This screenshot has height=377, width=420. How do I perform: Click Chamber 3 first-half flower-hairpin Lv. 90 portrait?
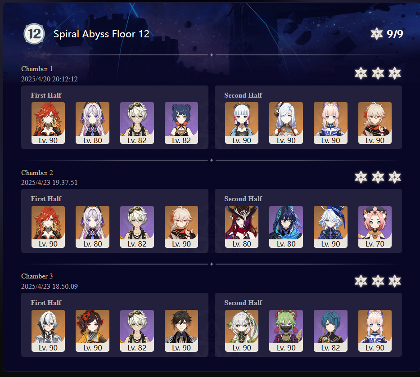point(92,331)
